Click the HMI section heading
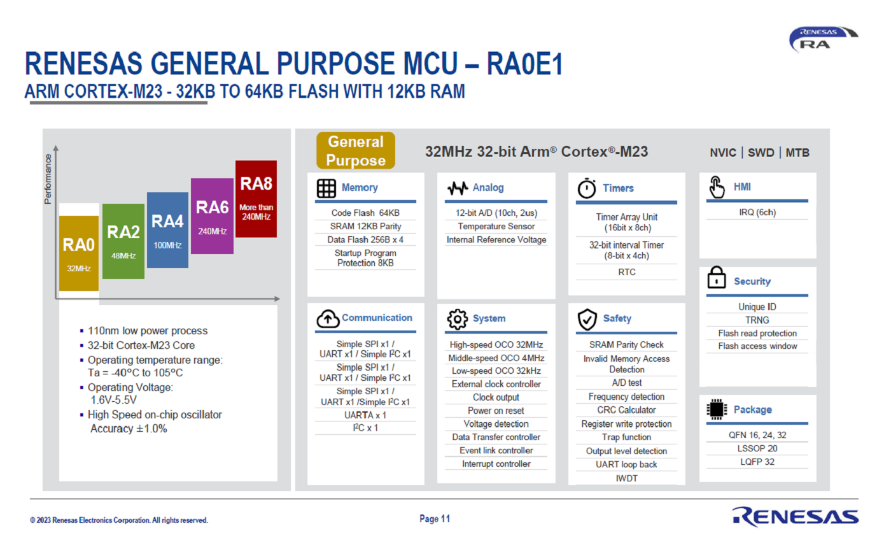Viewport: 891px width, 554px height. coord(742,187)
